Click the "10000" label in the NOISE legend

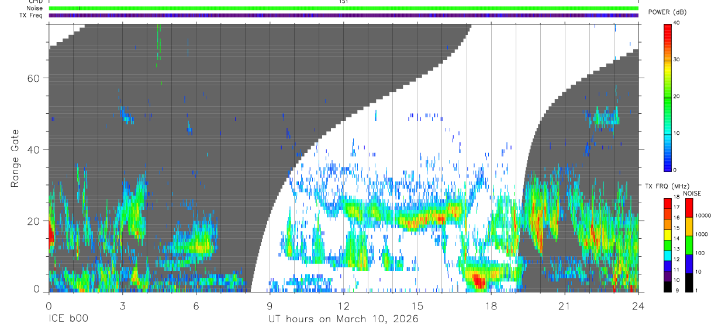pyautogui.click(x=703, y=215)
